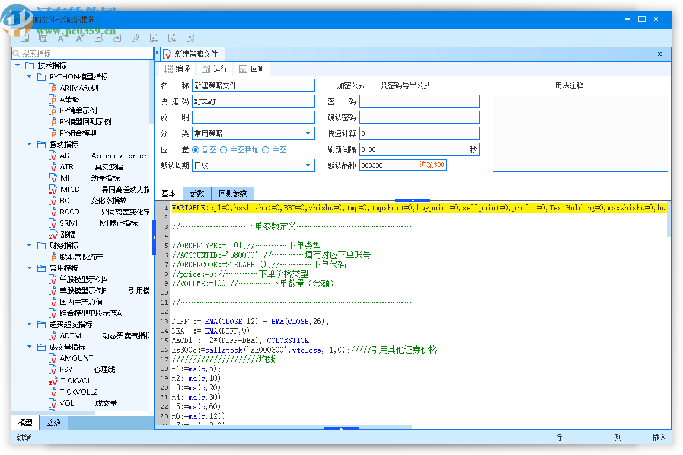Click the PSY indicator file icon
This screenshot has width=683, height=455.
pyautogui.click(x=53, y=369)
